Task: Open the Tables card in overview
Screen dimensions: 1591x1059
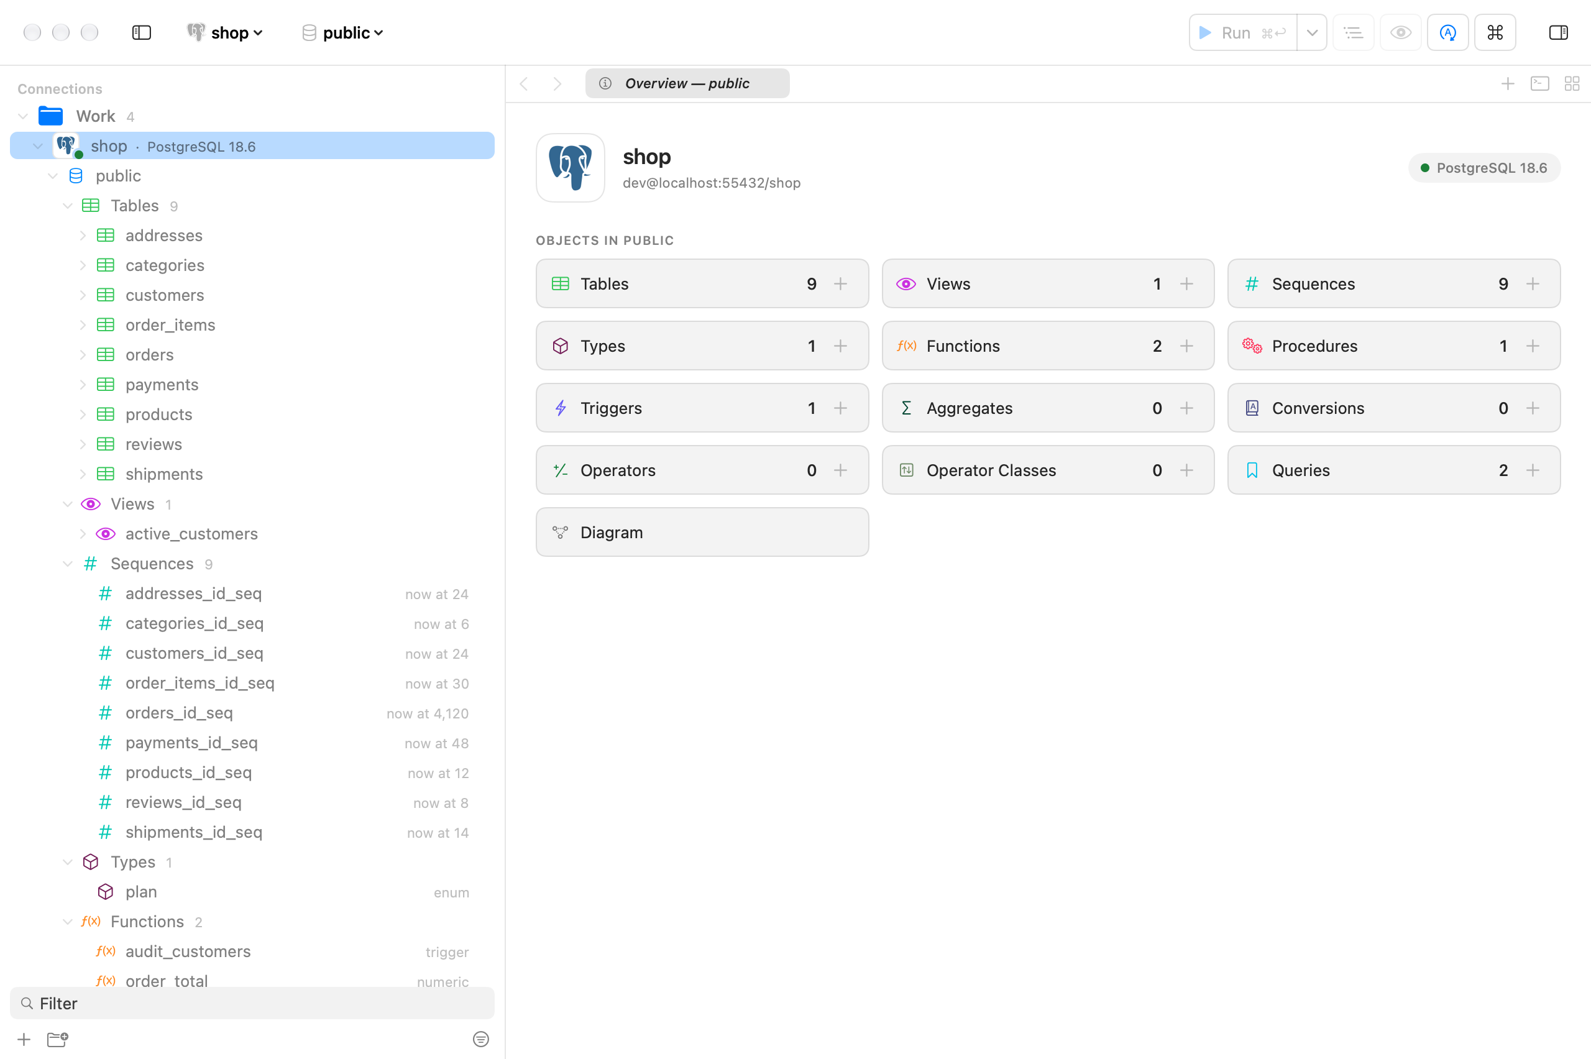Action: point(702,283)
